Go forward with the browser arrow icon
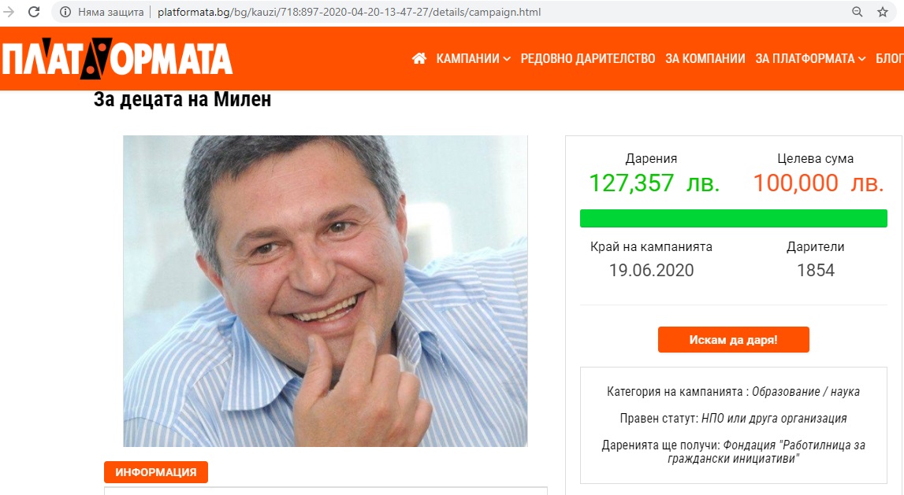 pyautogui.click(x=9, y=12)
